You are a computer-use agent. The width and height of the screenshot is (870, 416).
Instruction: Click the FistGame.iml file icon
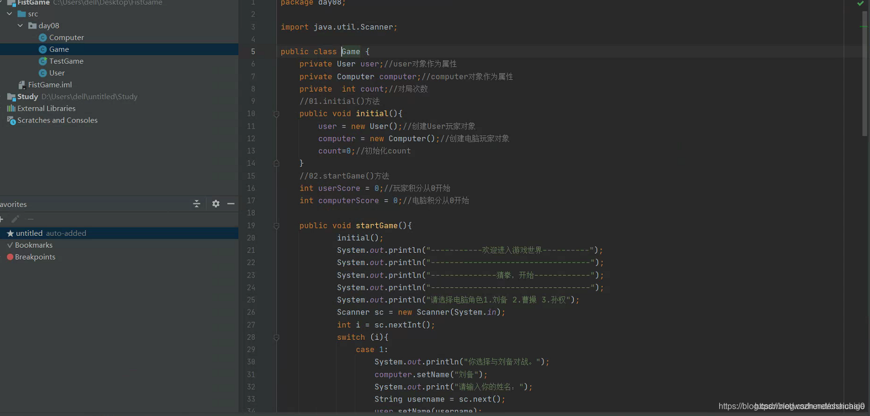click(x=22, y=85)
